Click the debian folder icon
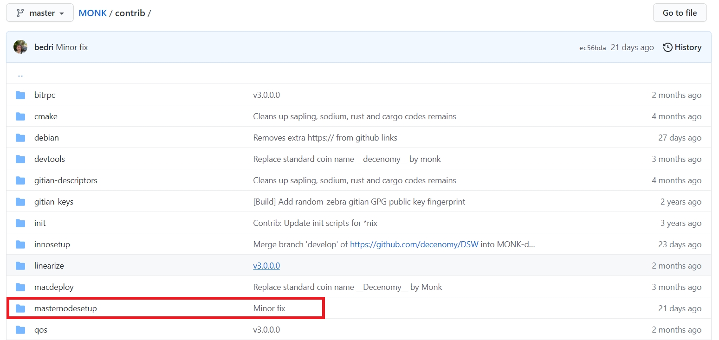Image resolution: width=719 pixels, height=340 pixels. (x=20, y=138)
